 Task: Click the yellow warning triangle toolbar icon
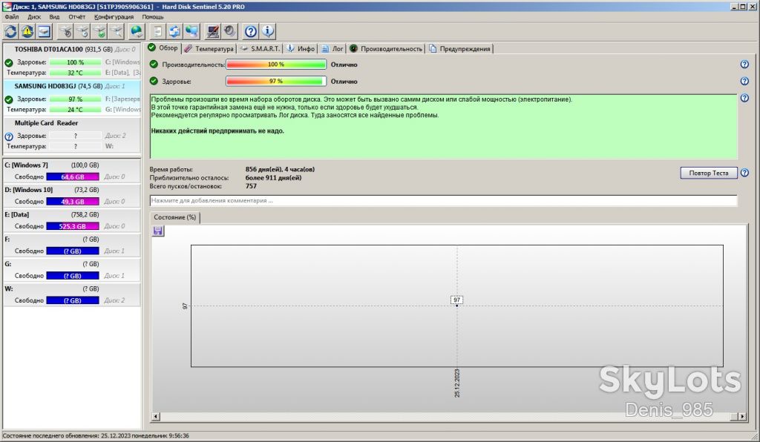point(27,32)
